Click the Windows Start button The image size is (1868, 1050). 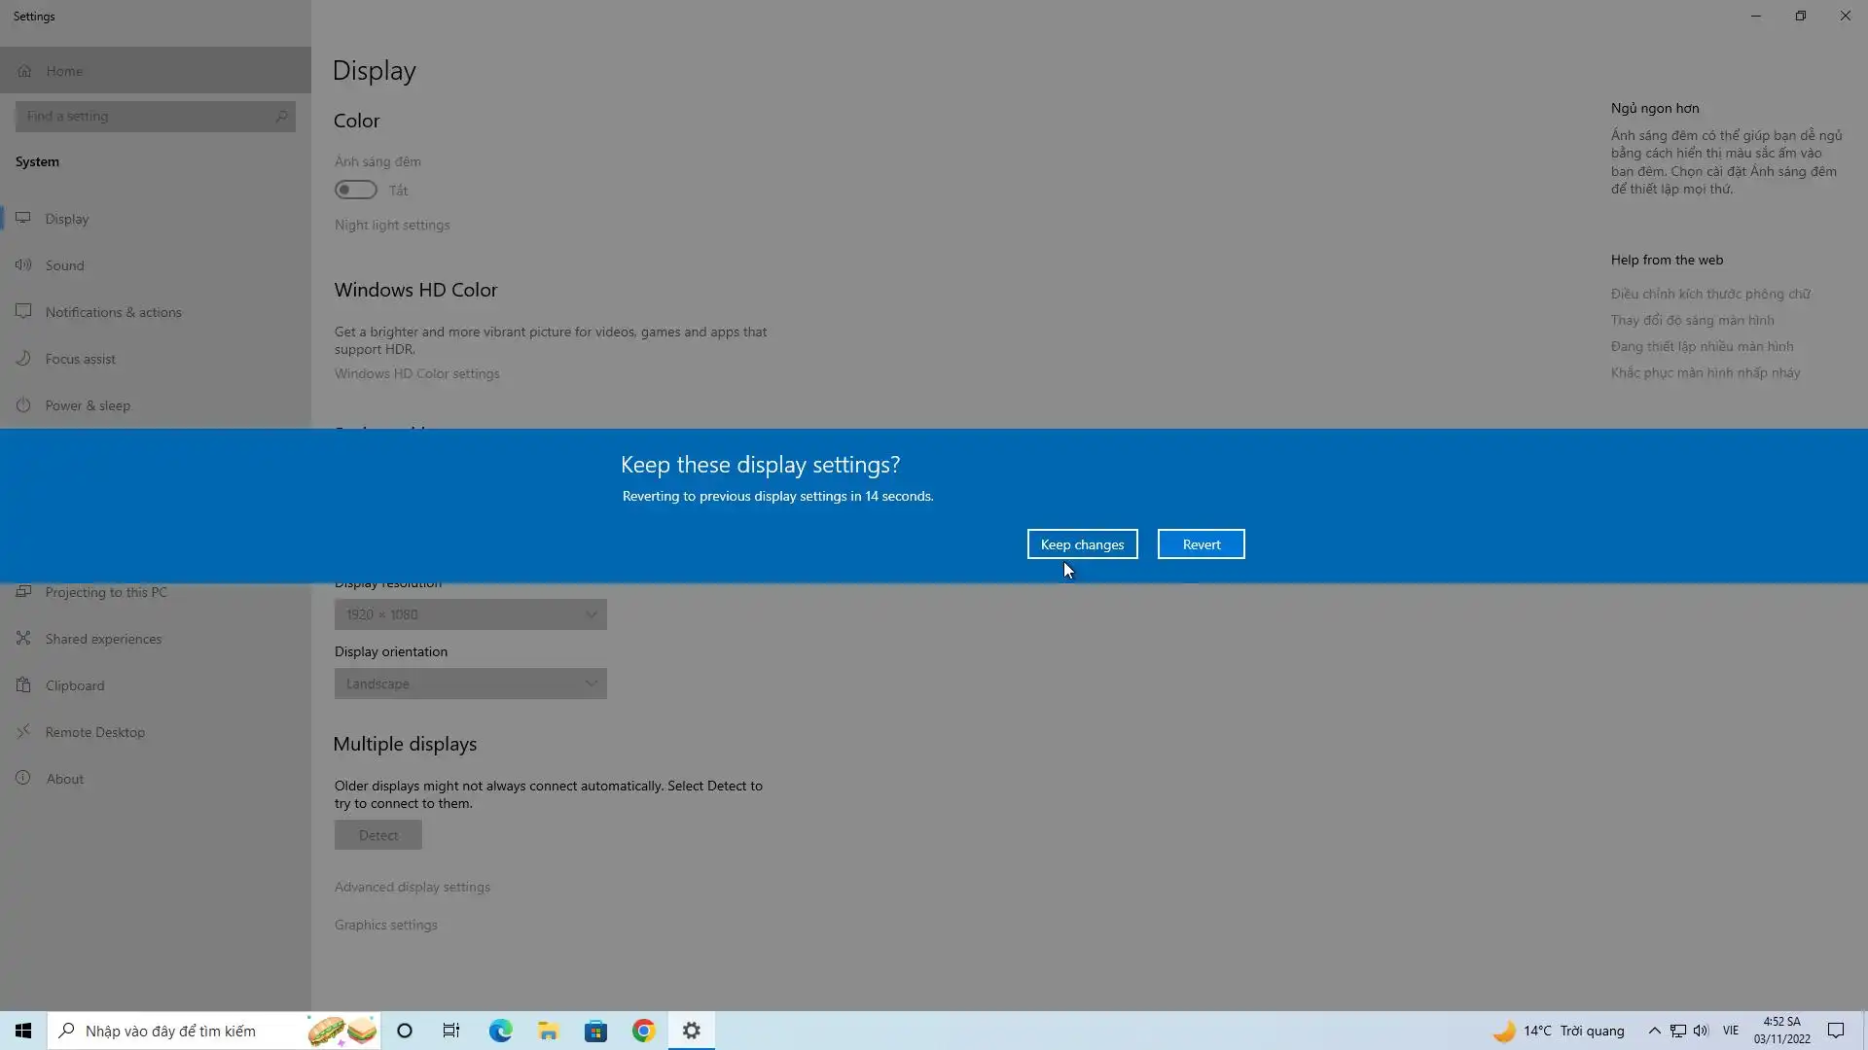point(23,1031)
